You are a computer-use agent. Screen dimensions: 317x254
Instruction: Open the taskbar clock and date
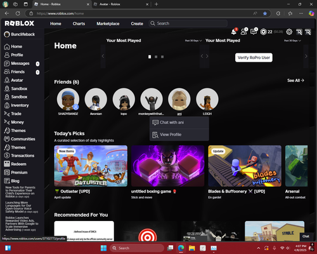click(x=301, y=248)
